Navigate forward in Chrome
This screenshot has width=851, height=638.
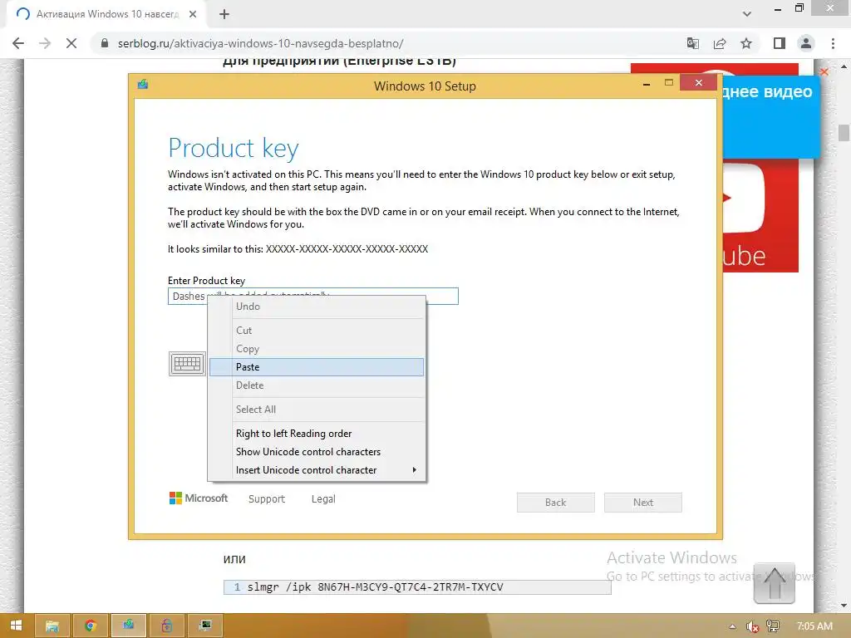click(x=45, y=43)
